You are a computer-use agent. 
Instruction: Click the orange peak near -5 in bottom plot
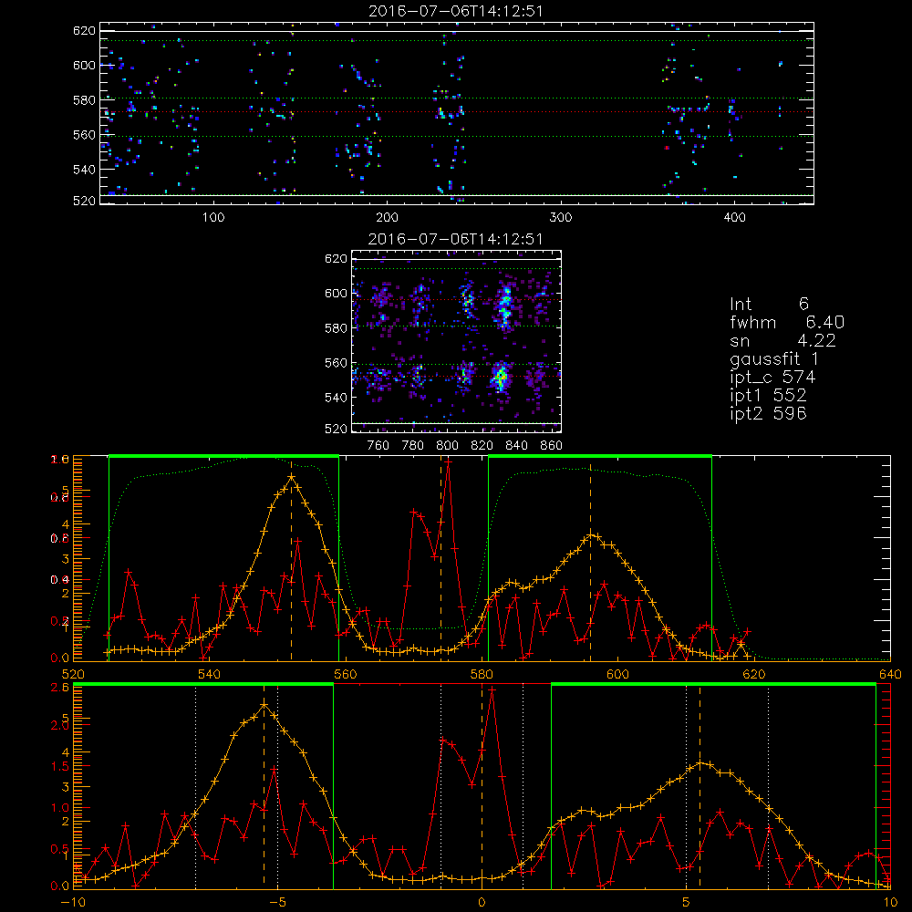click(264, 705)
